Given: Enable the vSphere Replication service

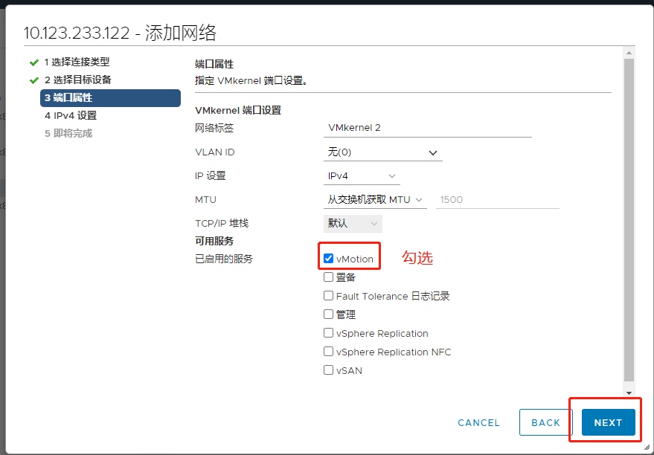Looking at the screenshot, I should [x=328, y=332].
